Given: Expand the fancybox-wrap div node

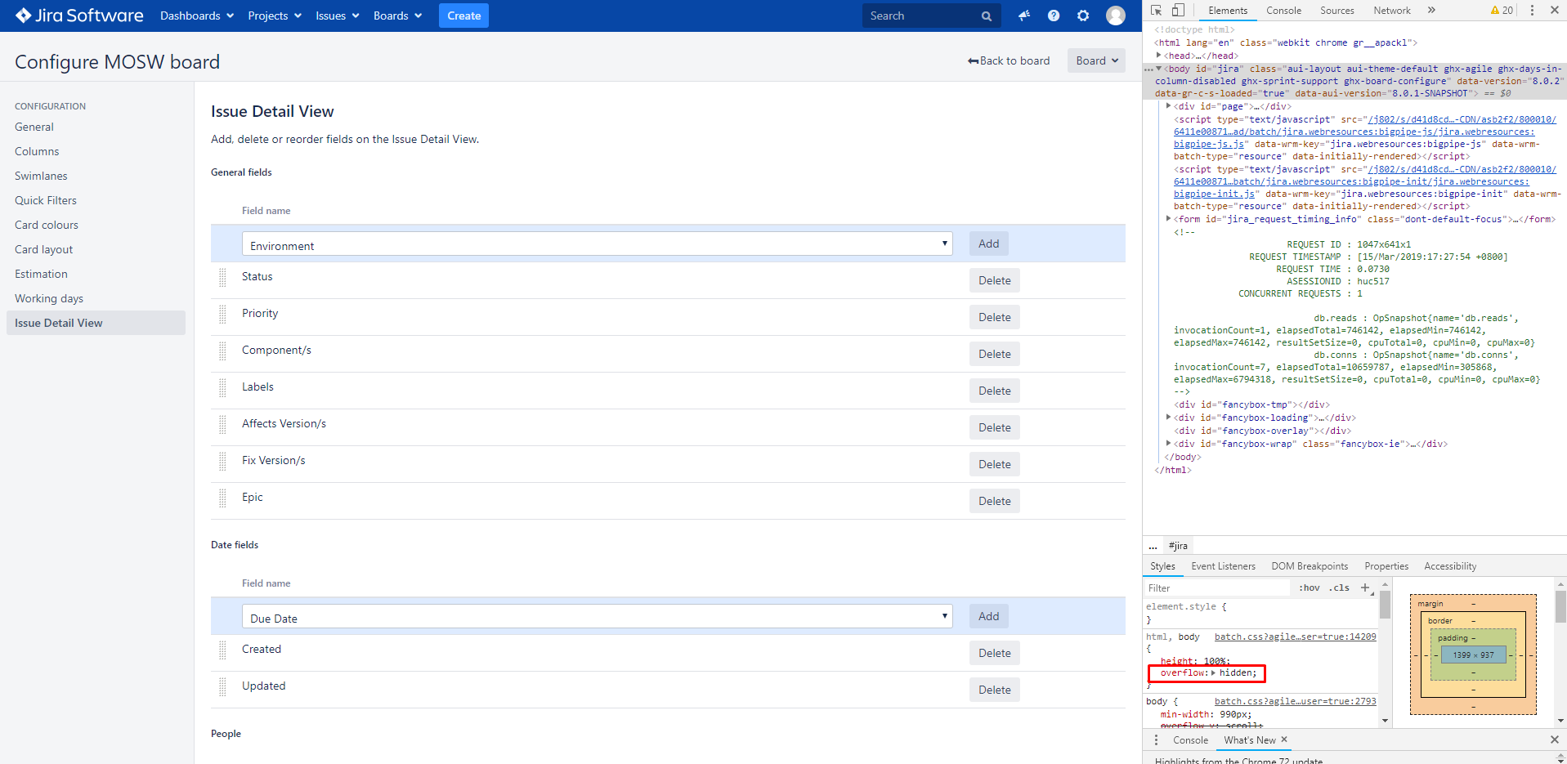Looking at the screenshot, I should click(1169, 444).
